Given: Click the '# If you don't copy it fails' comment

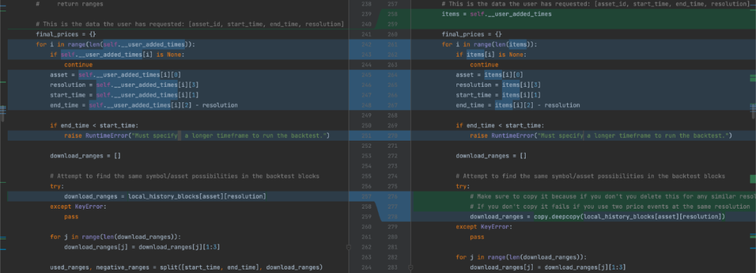Looking at the screenshot, I should tap(610, 206).
